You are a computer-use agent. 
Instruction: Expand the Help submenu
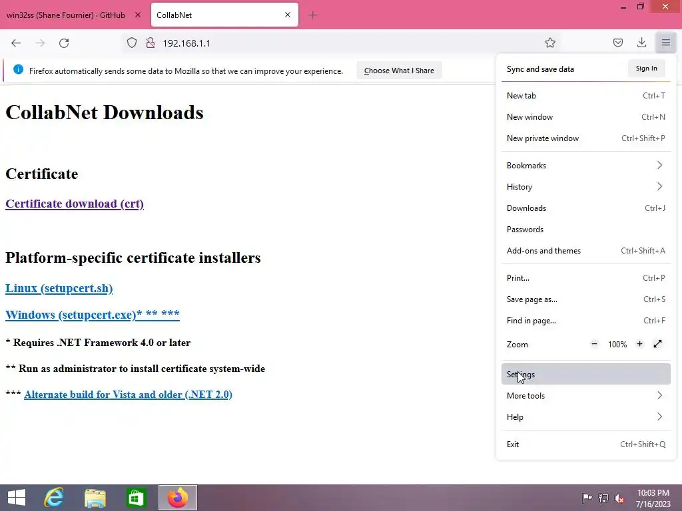(x=586, y=417)
